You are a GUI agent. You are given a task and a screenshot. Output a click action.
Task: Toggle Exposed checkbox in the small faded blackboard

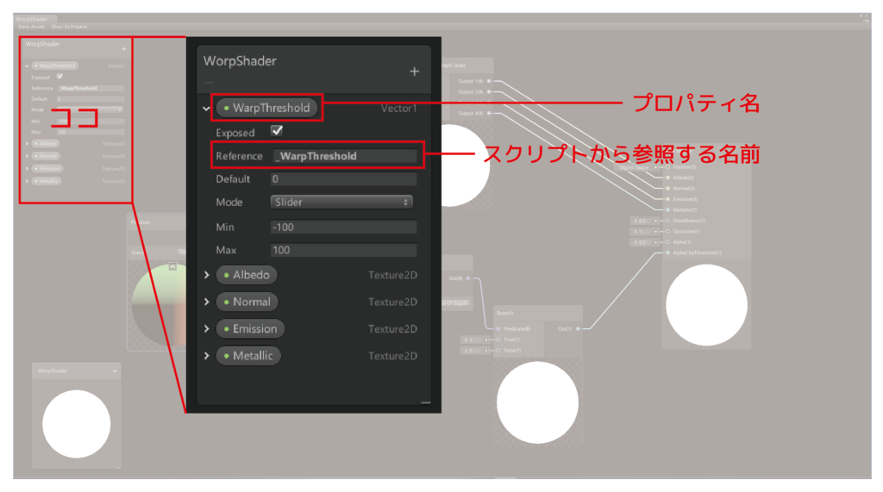[x=59, y=77]
